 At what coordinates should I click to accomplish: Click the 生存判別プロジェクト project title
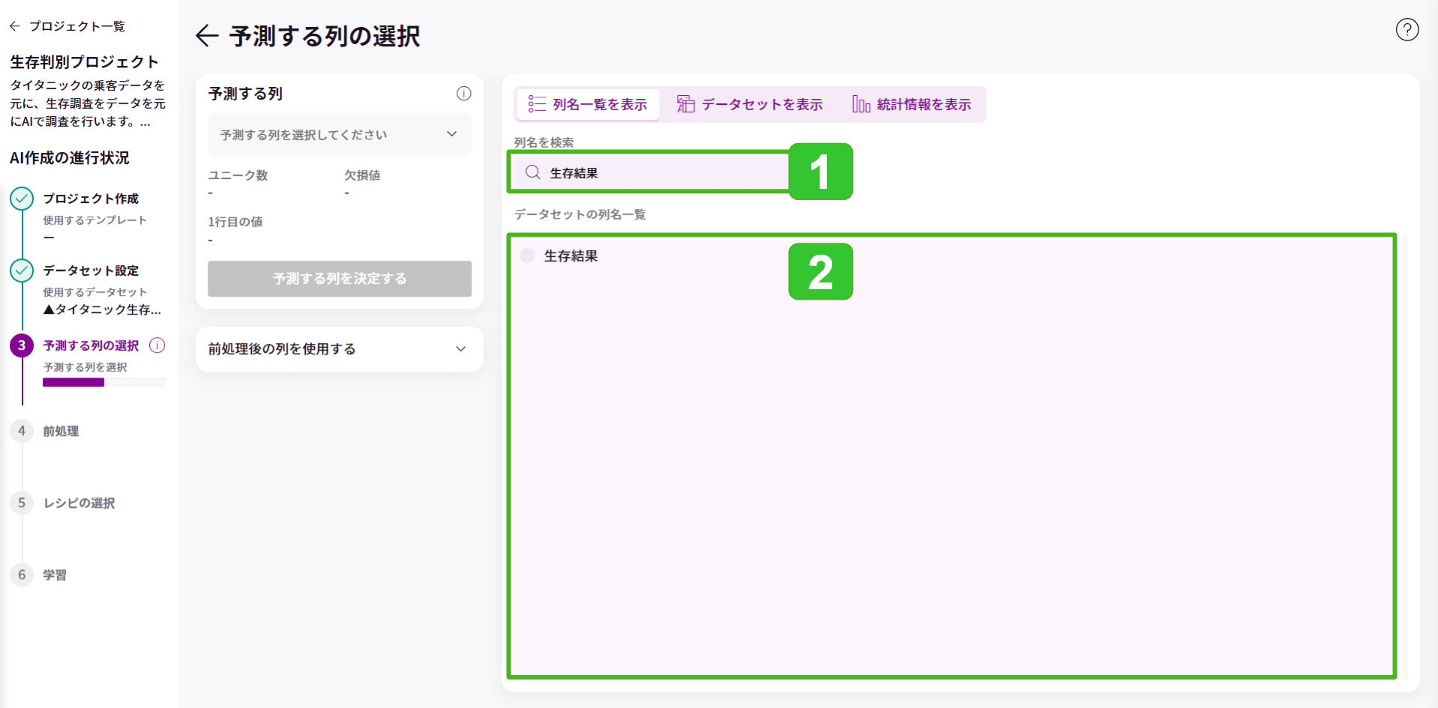(x=85, y=62)
